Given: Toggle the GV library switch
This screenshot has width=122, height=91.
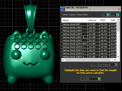Looking at the screenshot, I should coord(106,15).
